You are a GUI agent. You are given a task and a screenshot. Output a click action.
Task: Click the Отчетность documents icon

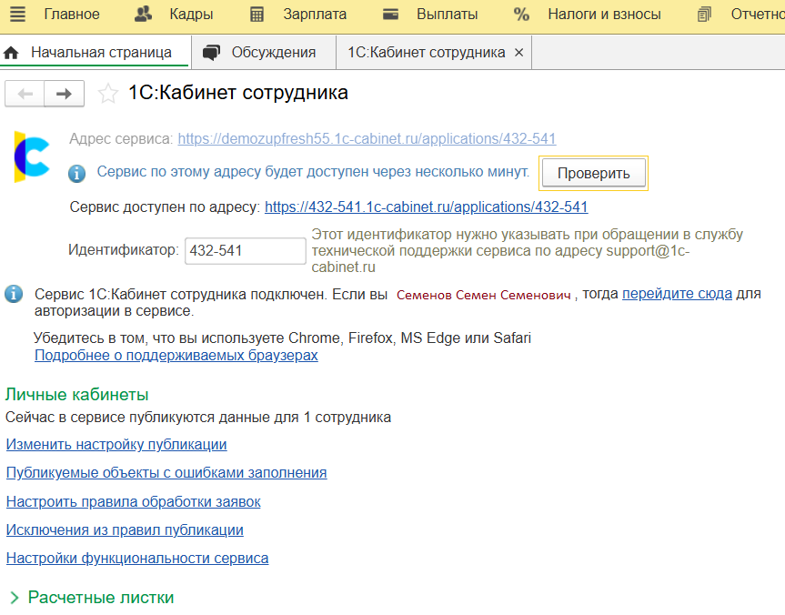point(704,15)
